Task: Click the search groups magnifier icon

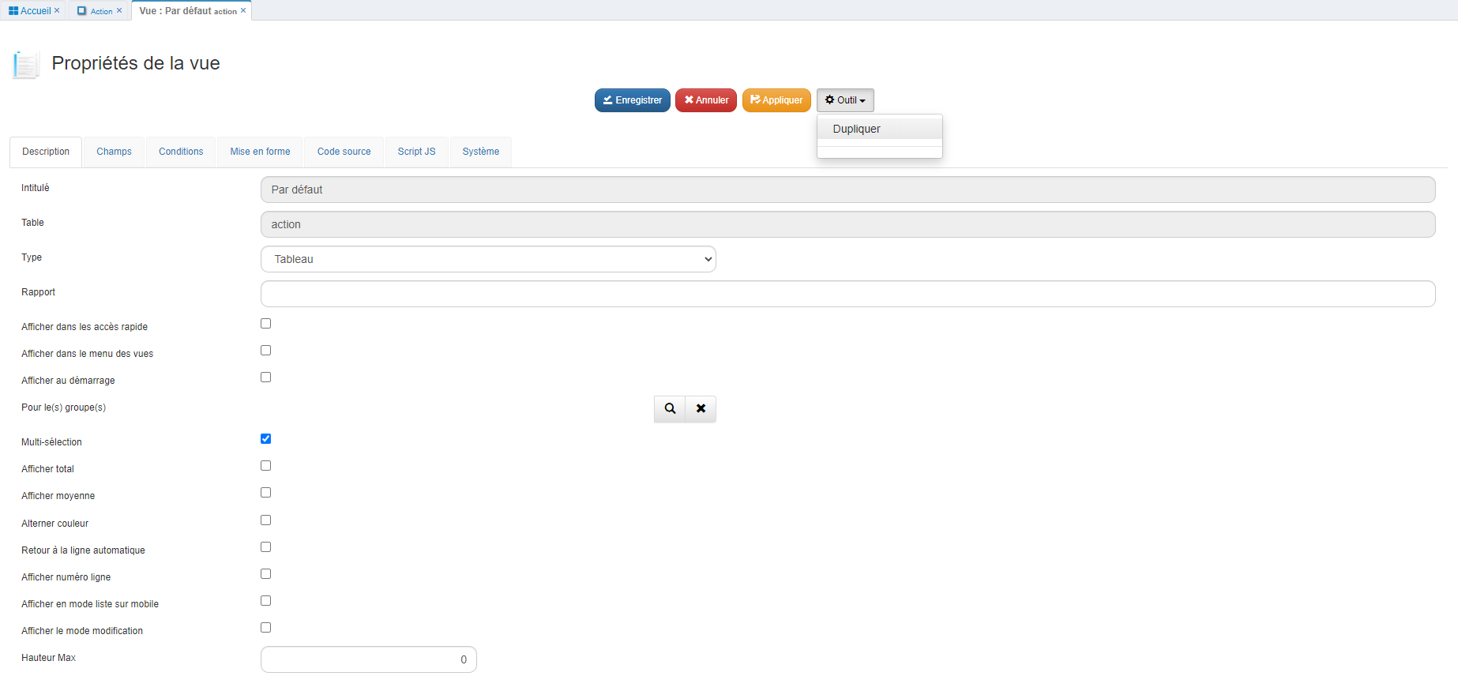Action: (670, 409)
